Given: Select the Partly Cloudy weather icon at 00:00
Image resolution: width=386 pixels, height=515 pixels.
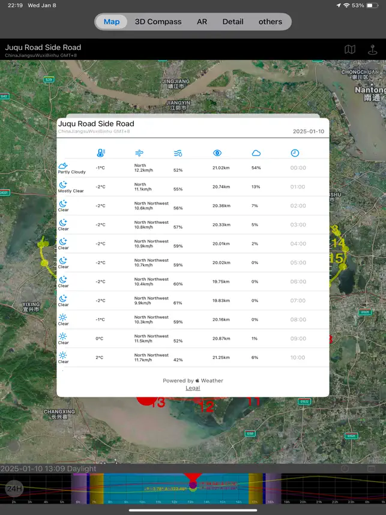Looking at the screenshot, I should coord(63,166).
